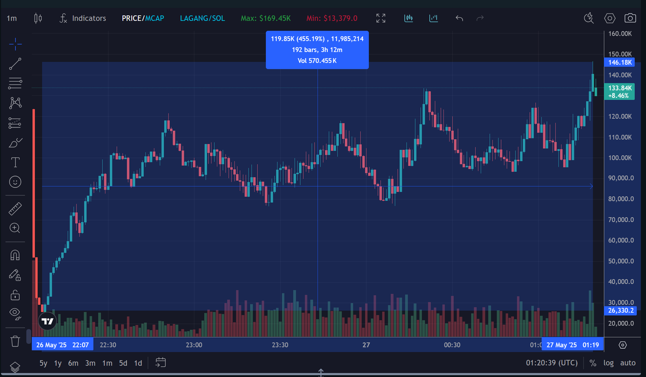This screenshot has height=377, width=646.
Task: Click the 146.18K price axis label
Action: 619,62
